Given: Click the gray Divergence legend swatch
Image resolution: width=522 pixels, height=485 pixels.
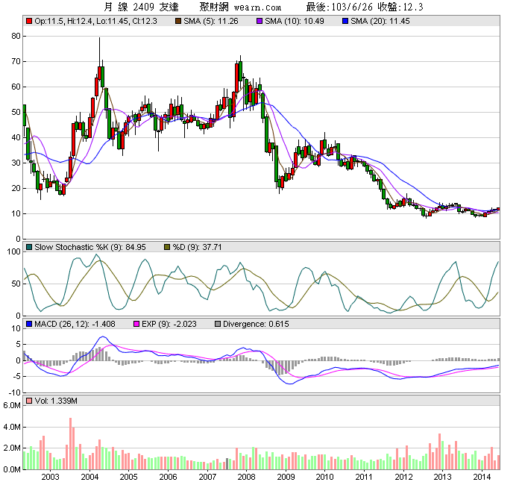Looking at the screenshot, I should (218, 324).
